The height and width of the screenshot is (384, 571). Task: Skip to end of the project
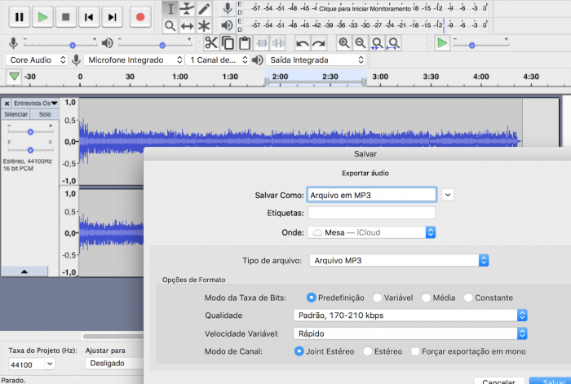(x=113, y=17)
